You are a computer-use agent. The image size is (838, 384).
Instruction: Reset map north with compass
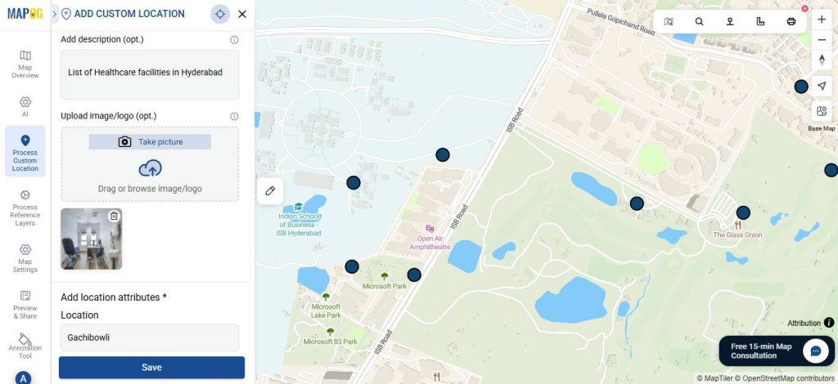click(822, 60)
